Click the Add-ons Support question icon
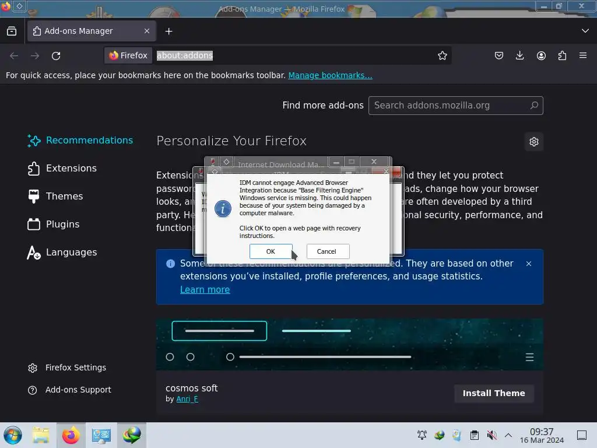This screenshot has height=448, width=597. (33, 390)
